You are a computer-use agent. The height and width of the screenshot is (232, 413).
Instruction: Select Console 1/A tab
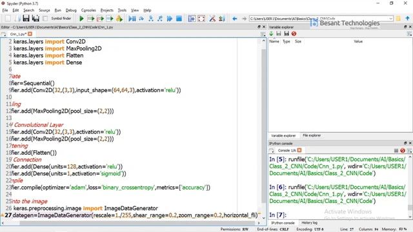[287, 150]
